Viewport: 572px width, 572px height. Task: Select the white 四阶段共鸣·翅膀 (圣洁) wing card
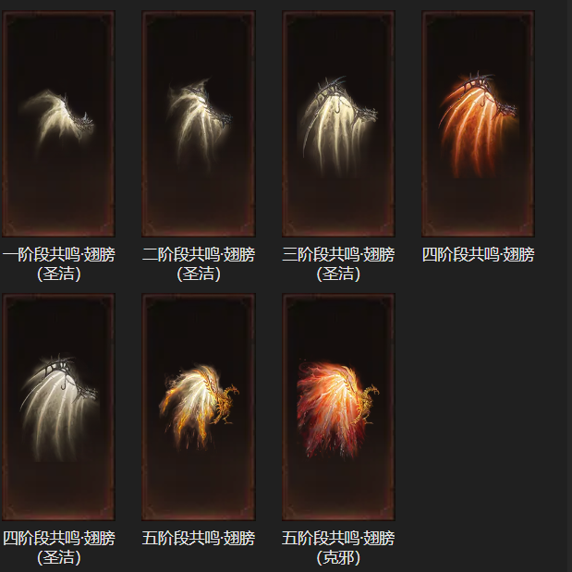pyautogui.click(x=58, y=407)
